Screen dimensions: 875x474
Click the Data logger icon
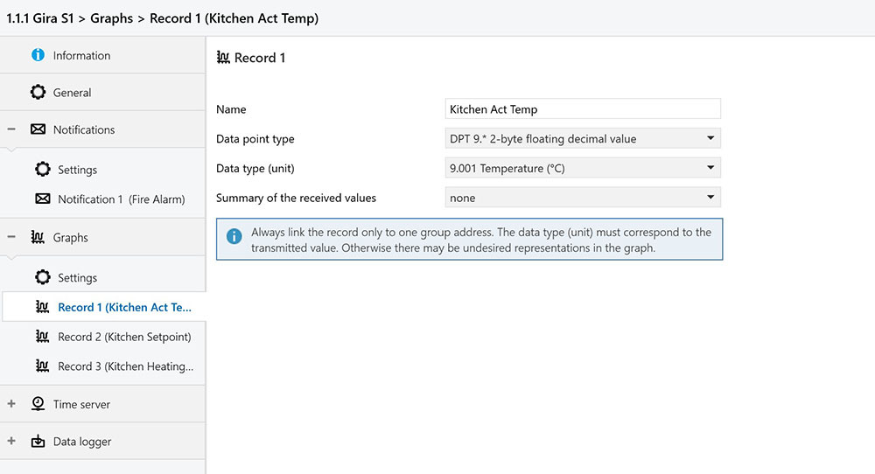38,442
